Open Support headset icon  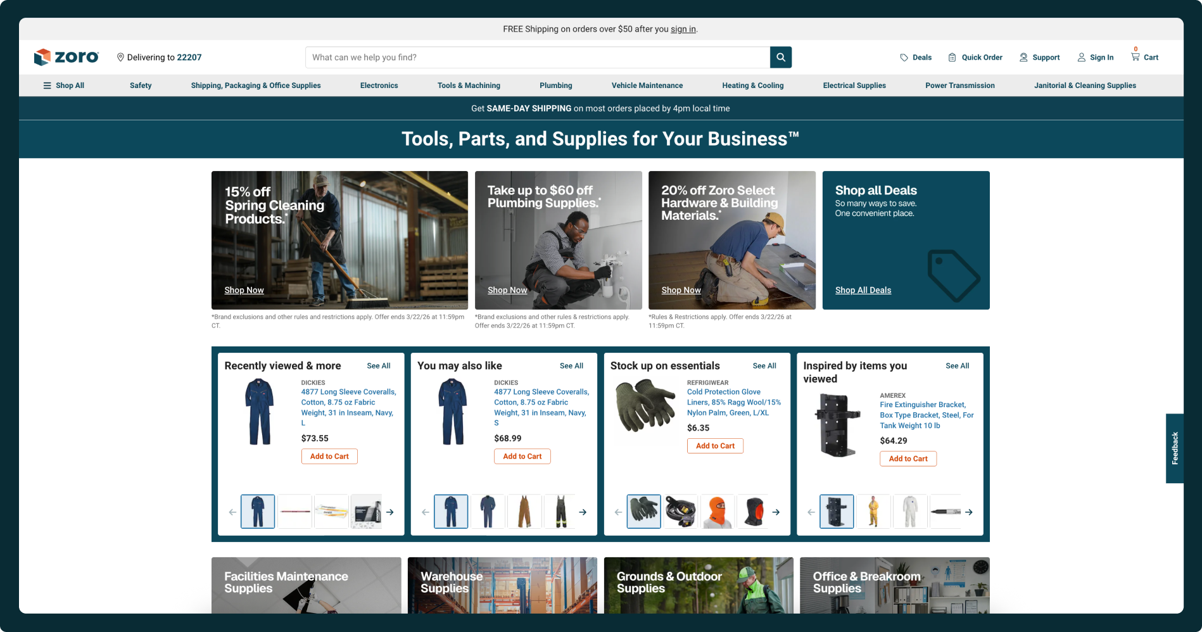pyautogui.click(x=1023, y=58)
